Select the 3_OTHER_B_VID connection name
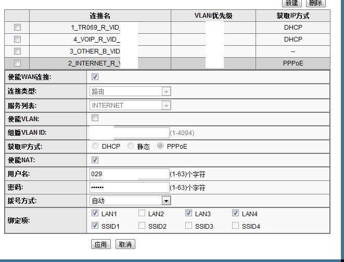Image resolution: width=344 pixels, height=262 pixels. click(x=95, y=51)
